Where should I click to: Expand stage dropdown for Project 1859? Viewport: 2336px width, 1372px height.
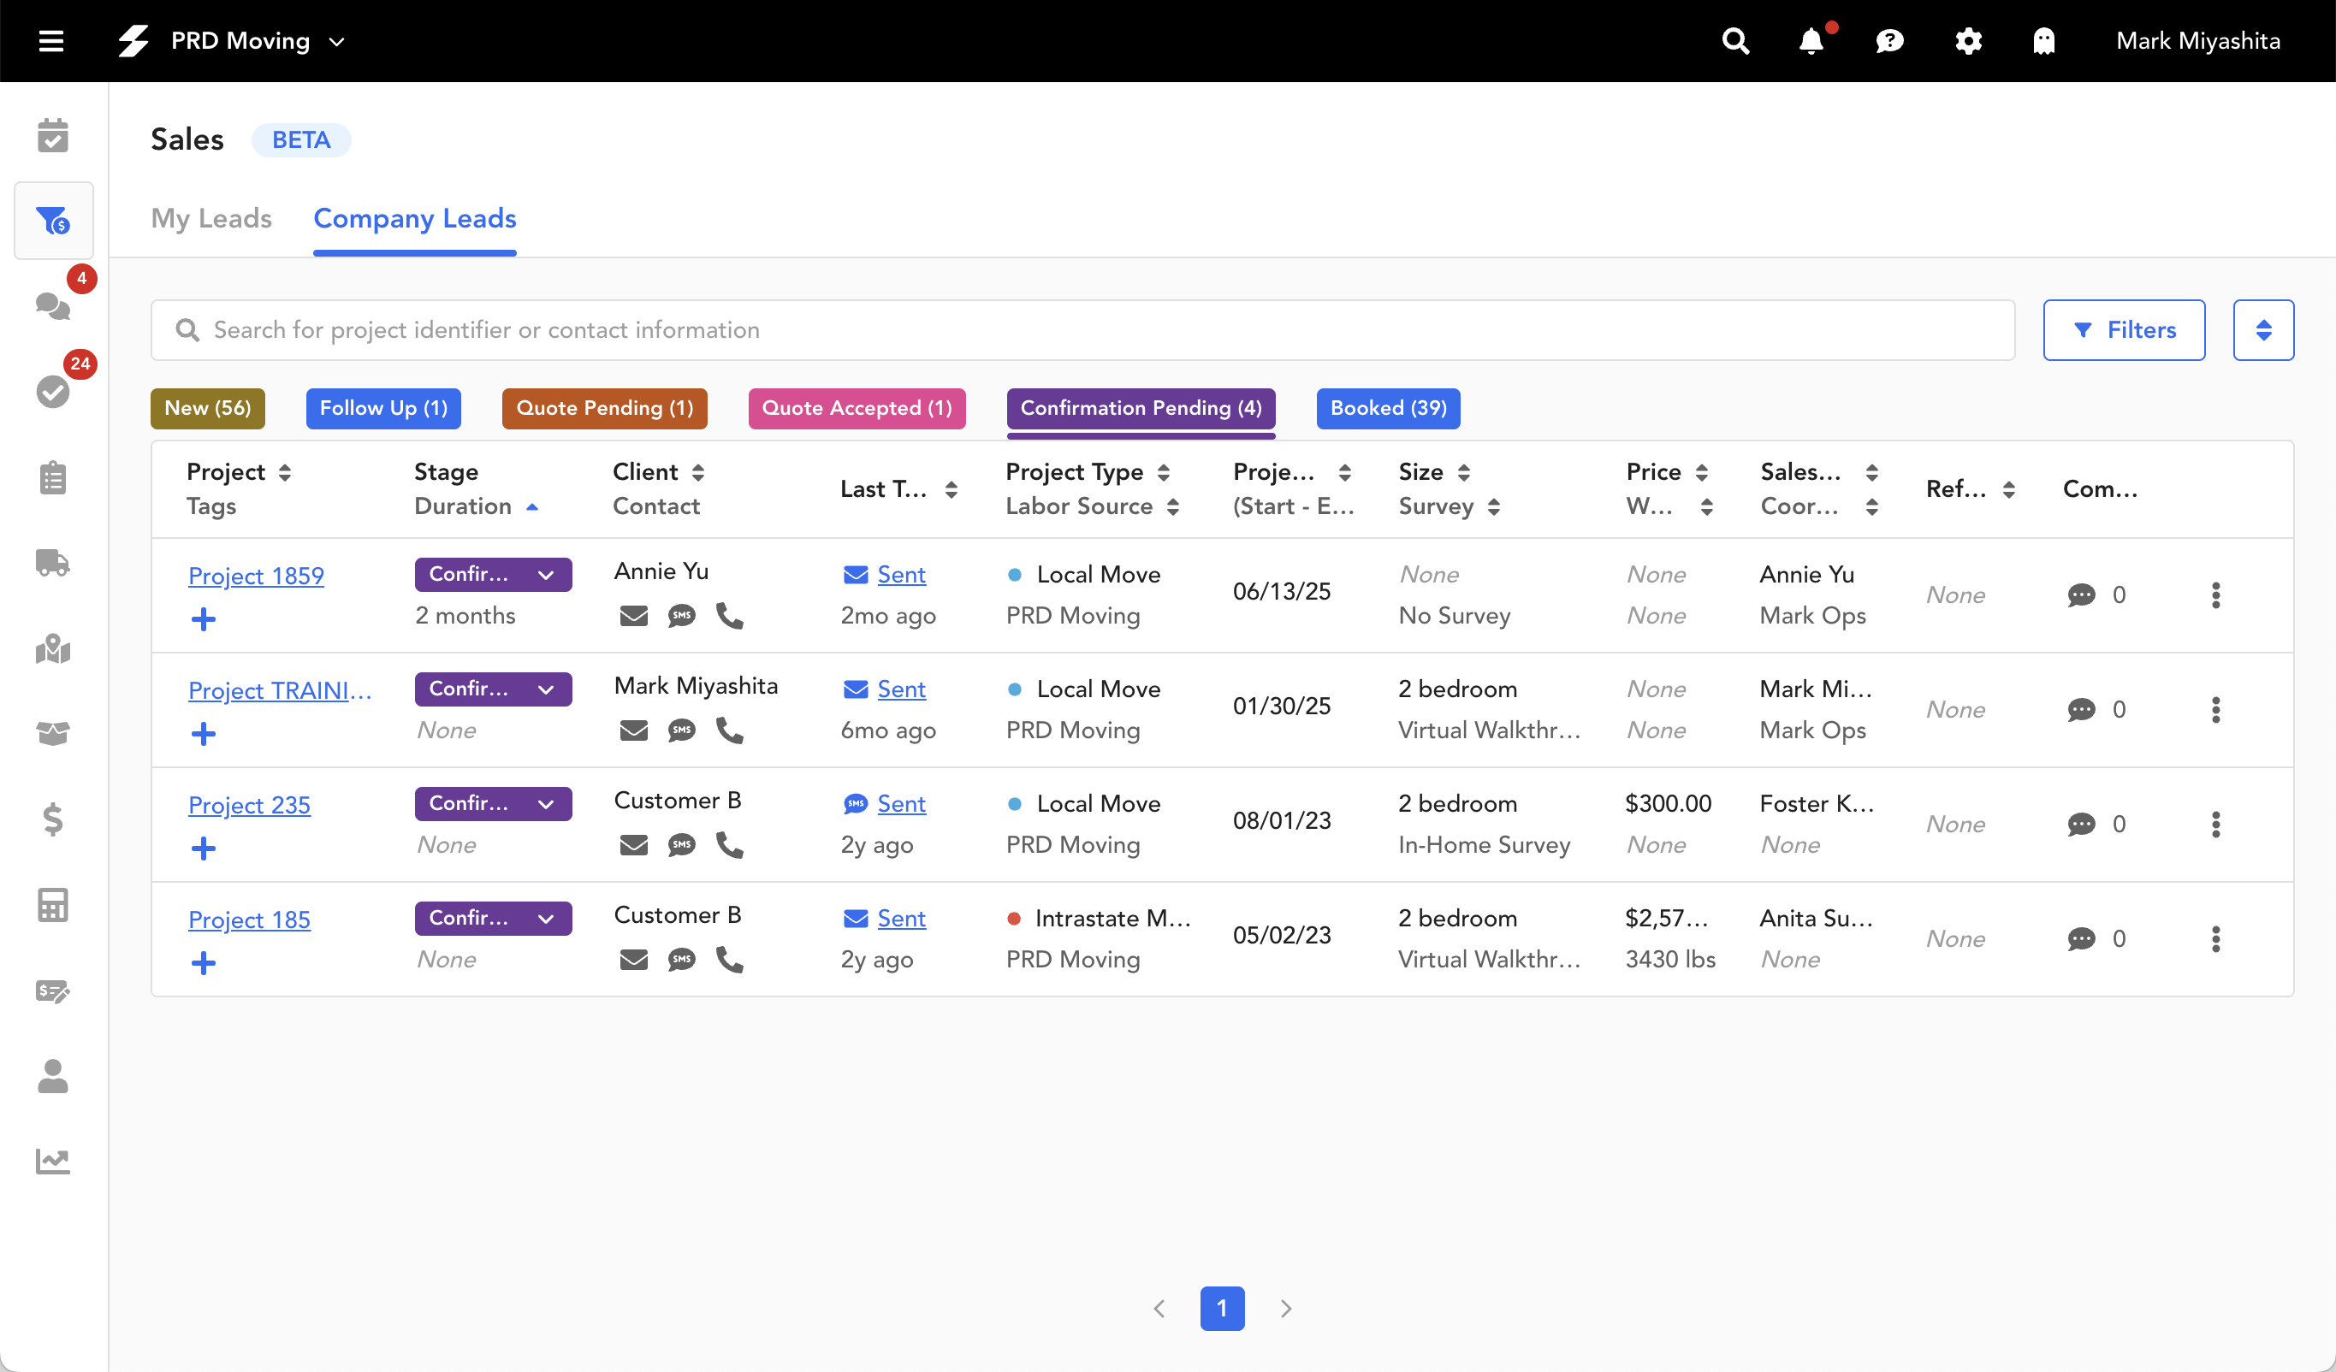tap(546, 574)
